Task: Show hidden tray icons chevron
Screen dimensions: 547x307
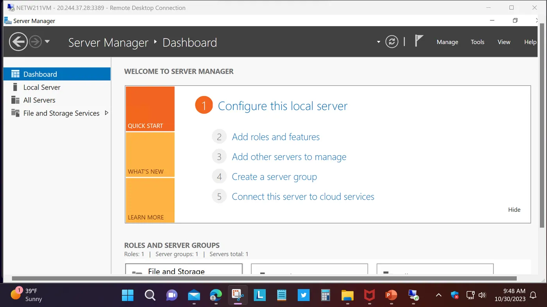Action: click(x=439, y=295)
